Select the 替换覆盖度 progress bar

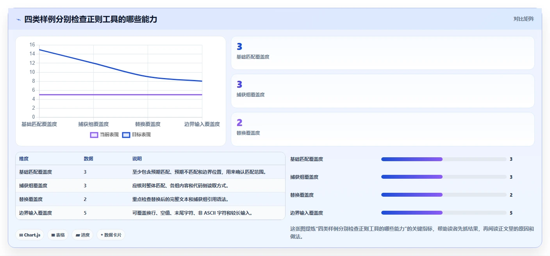(444, 195)
